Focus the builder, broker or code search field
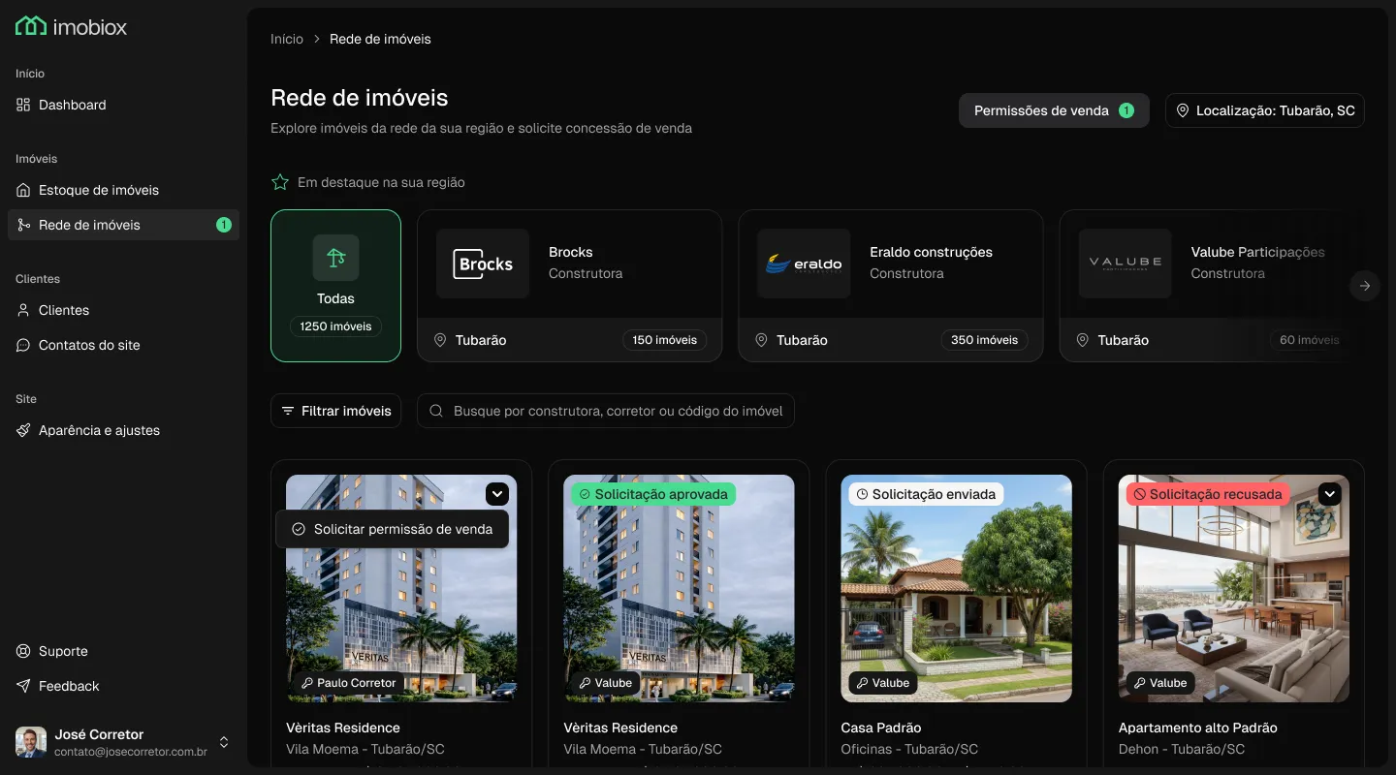This screenshot has height=775, width=1396. (x=606, y=411)
